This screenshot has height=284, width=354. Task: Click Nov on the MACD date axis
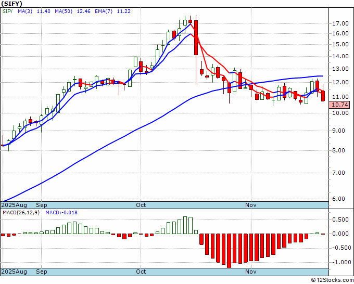[251, 272]
